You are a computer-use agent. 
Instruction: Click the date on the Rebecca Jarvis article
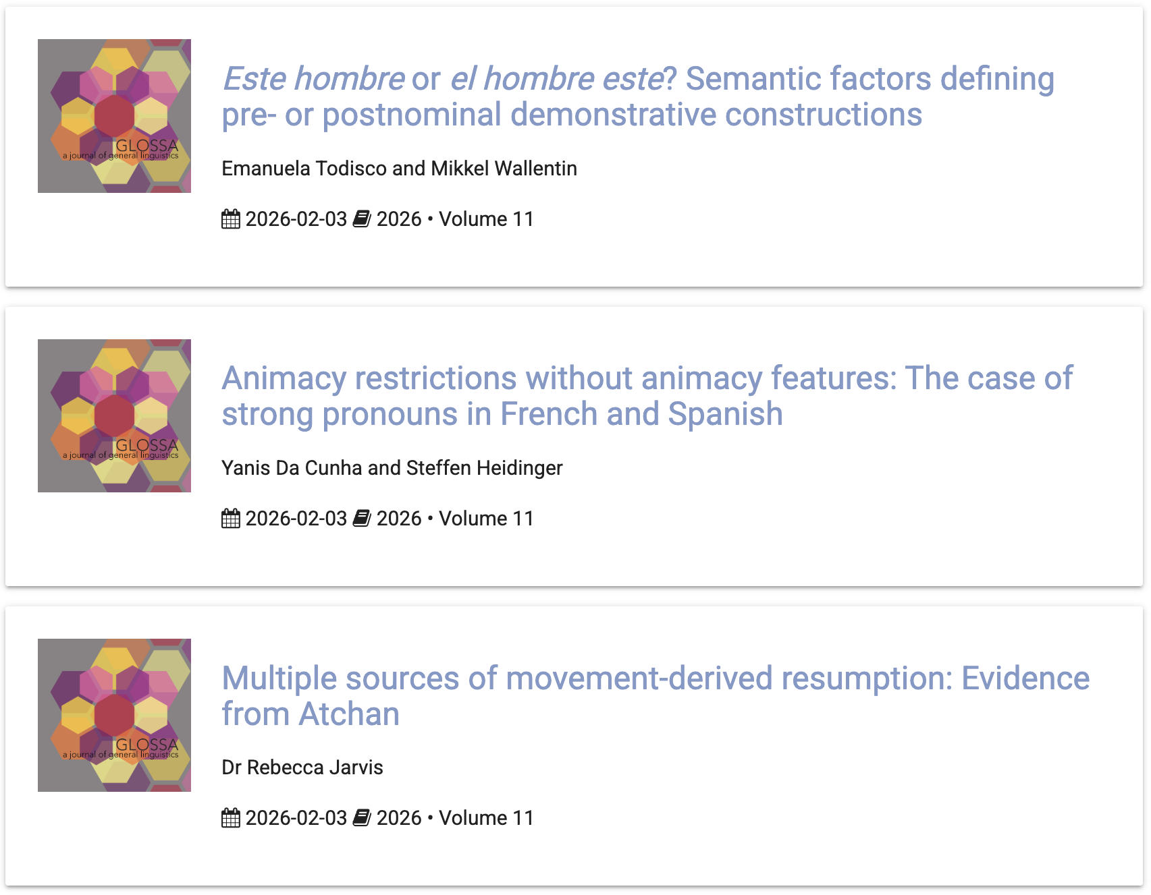(296, 818)
